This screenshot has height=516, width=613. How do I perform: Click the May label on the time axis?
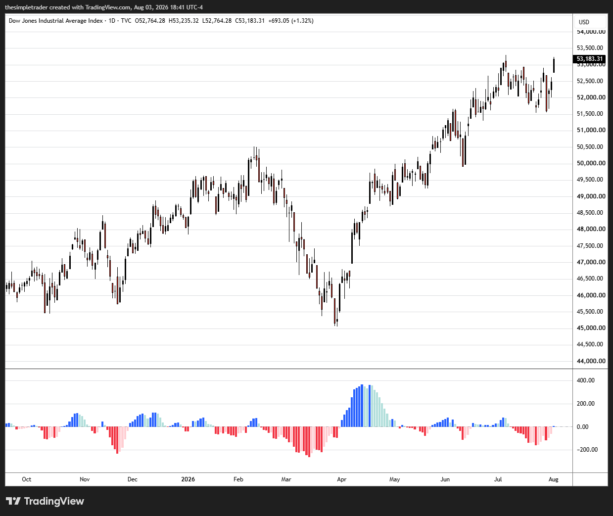coord(394,479)
